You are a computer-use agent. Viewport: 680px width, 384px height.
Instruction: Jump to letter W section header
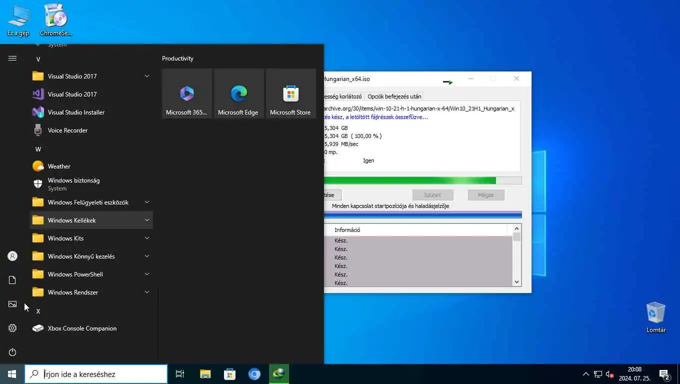[x=38, y=149]
